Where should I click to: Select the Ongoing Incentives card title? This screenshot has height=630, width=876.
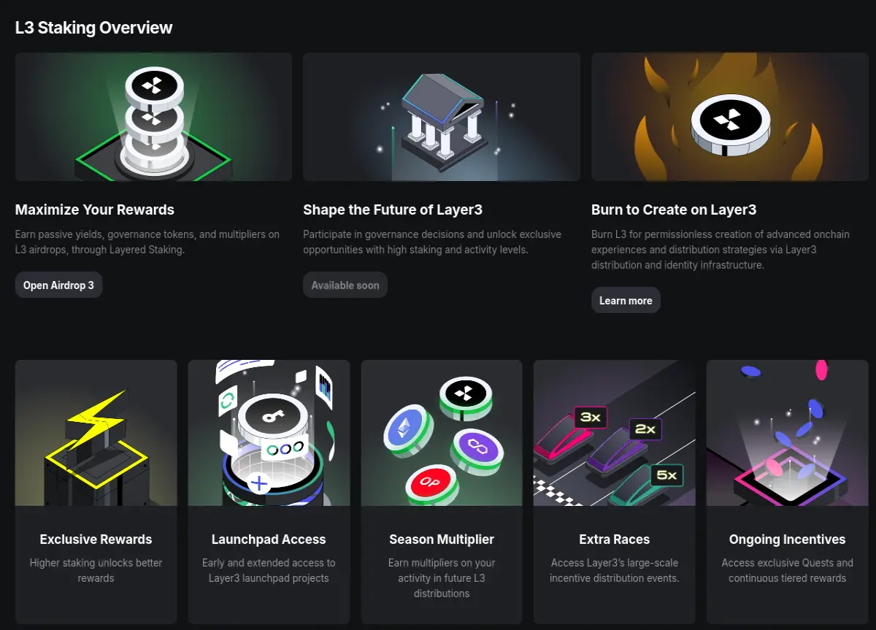tap(788, 539)
